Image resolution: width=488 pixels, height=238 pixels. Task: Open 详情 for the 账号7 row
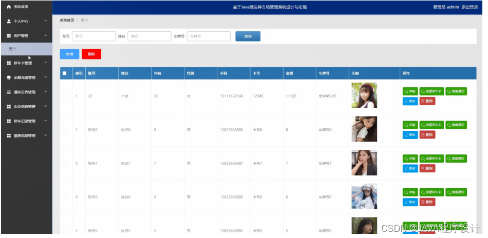(410, 158)
